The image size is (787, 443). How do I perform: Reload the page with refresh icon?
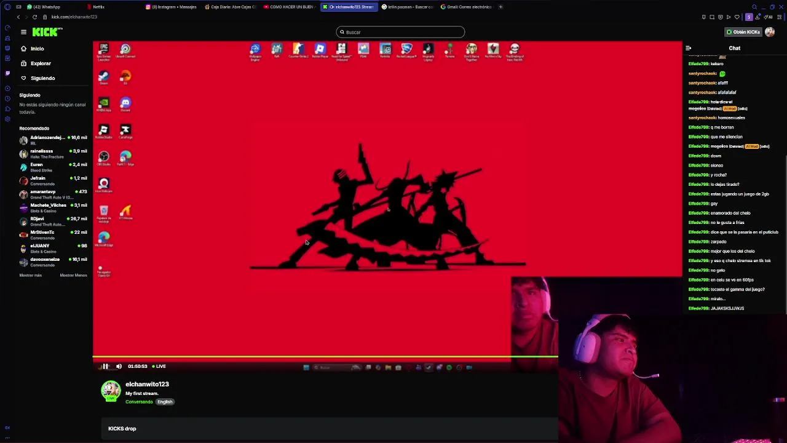pyautogui.click(x=34, y=17)
